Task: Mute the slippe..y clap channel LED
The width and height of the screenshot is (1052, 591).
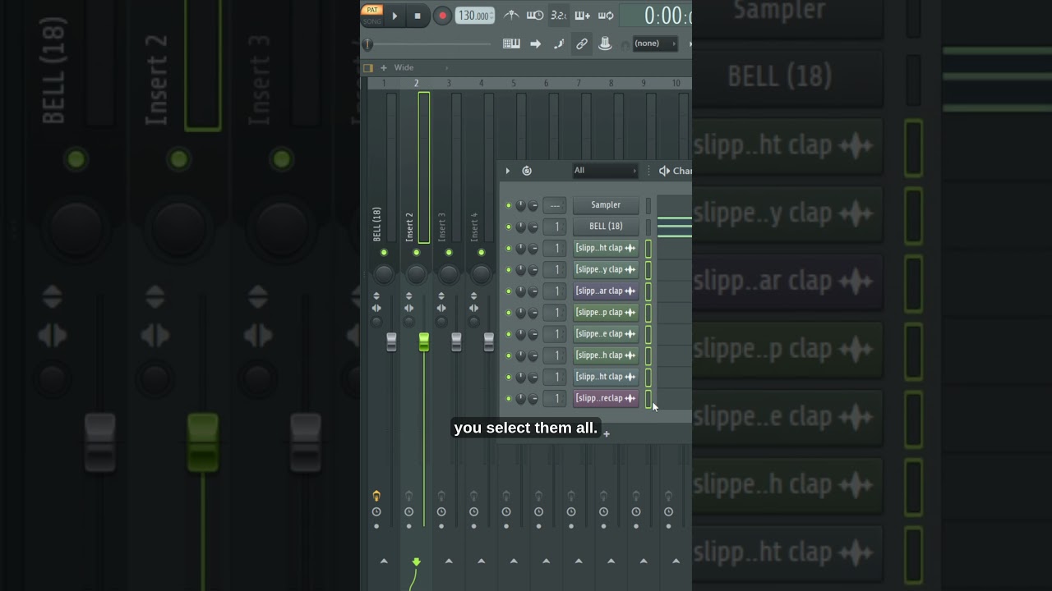Action: coord(509,269)
